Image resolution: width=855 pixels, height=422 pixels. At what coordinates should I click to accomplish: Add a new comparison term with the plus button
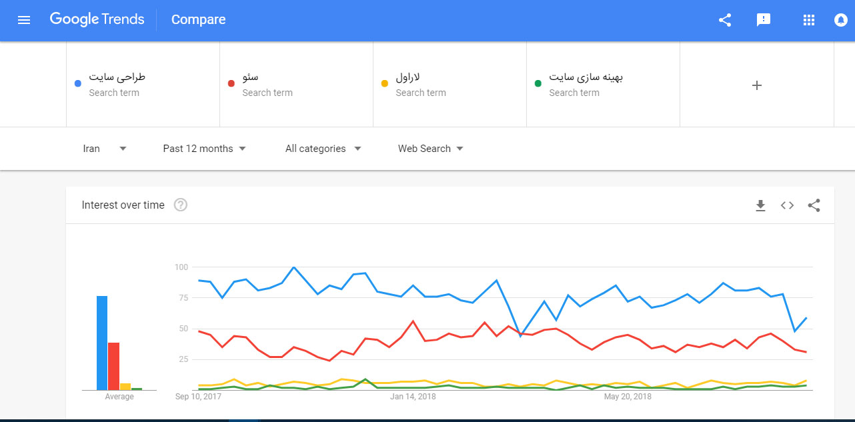757,85
